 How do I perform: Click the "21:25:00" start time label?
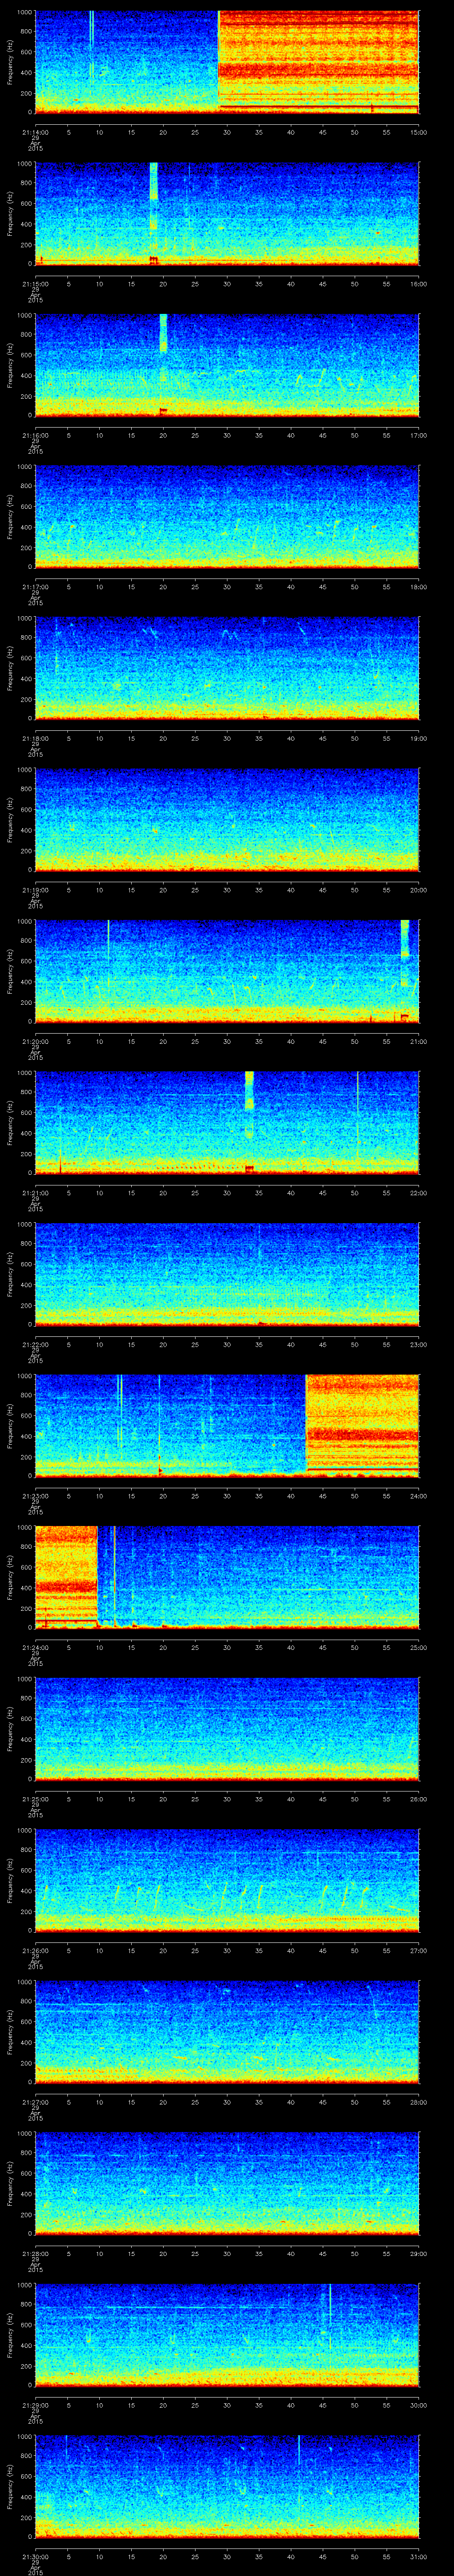pyautogui.click(x=35, y=1798)
